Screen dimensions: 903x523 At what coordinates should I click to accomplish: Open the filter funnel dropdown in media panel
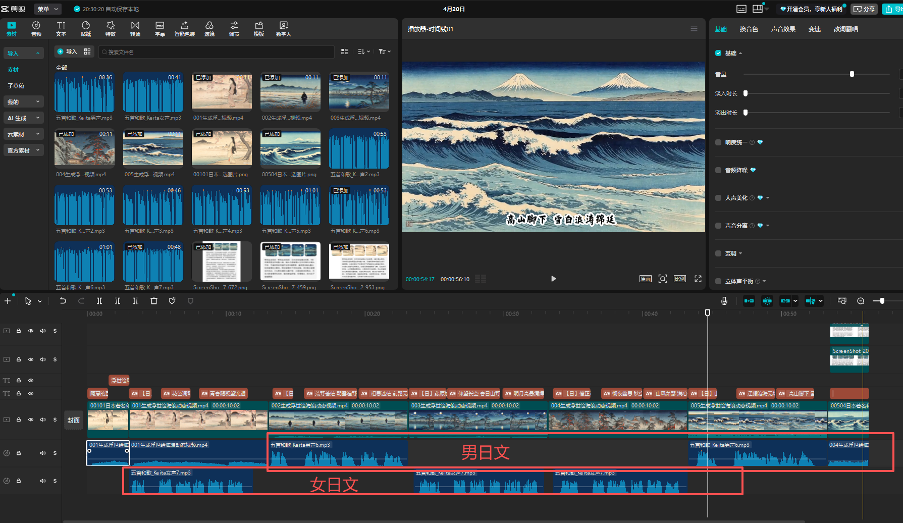(x=385, y=51)
